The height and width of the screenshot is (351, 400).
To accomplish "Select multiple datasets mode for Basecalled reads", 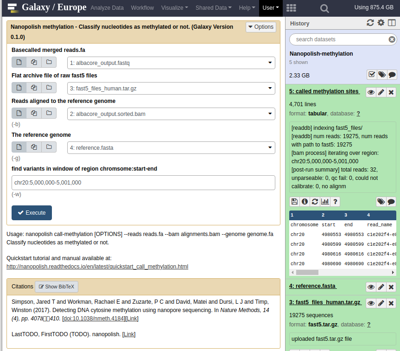I will pos(34,62).
